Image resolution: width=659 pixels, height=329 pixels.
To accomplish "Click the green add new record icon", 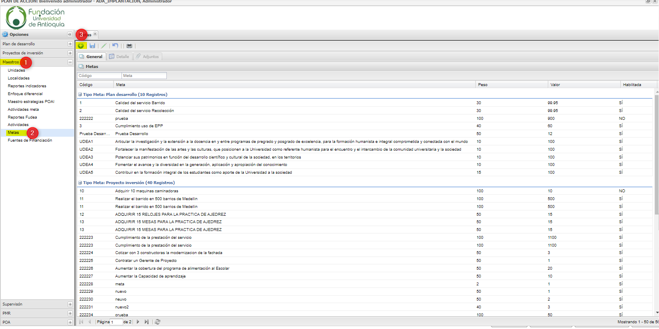I will pyautogui.click(x=81, y=46).
